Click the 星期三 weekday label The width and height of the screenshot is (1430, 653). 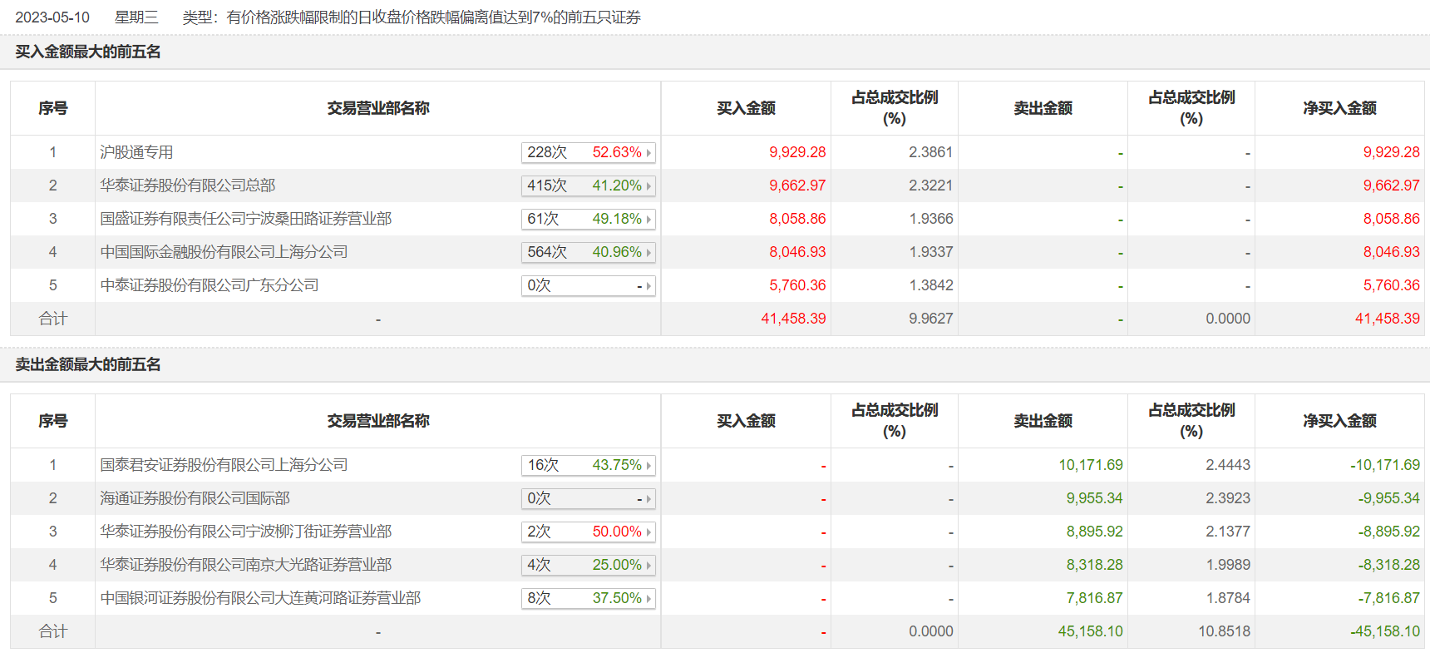pos(136,17)
